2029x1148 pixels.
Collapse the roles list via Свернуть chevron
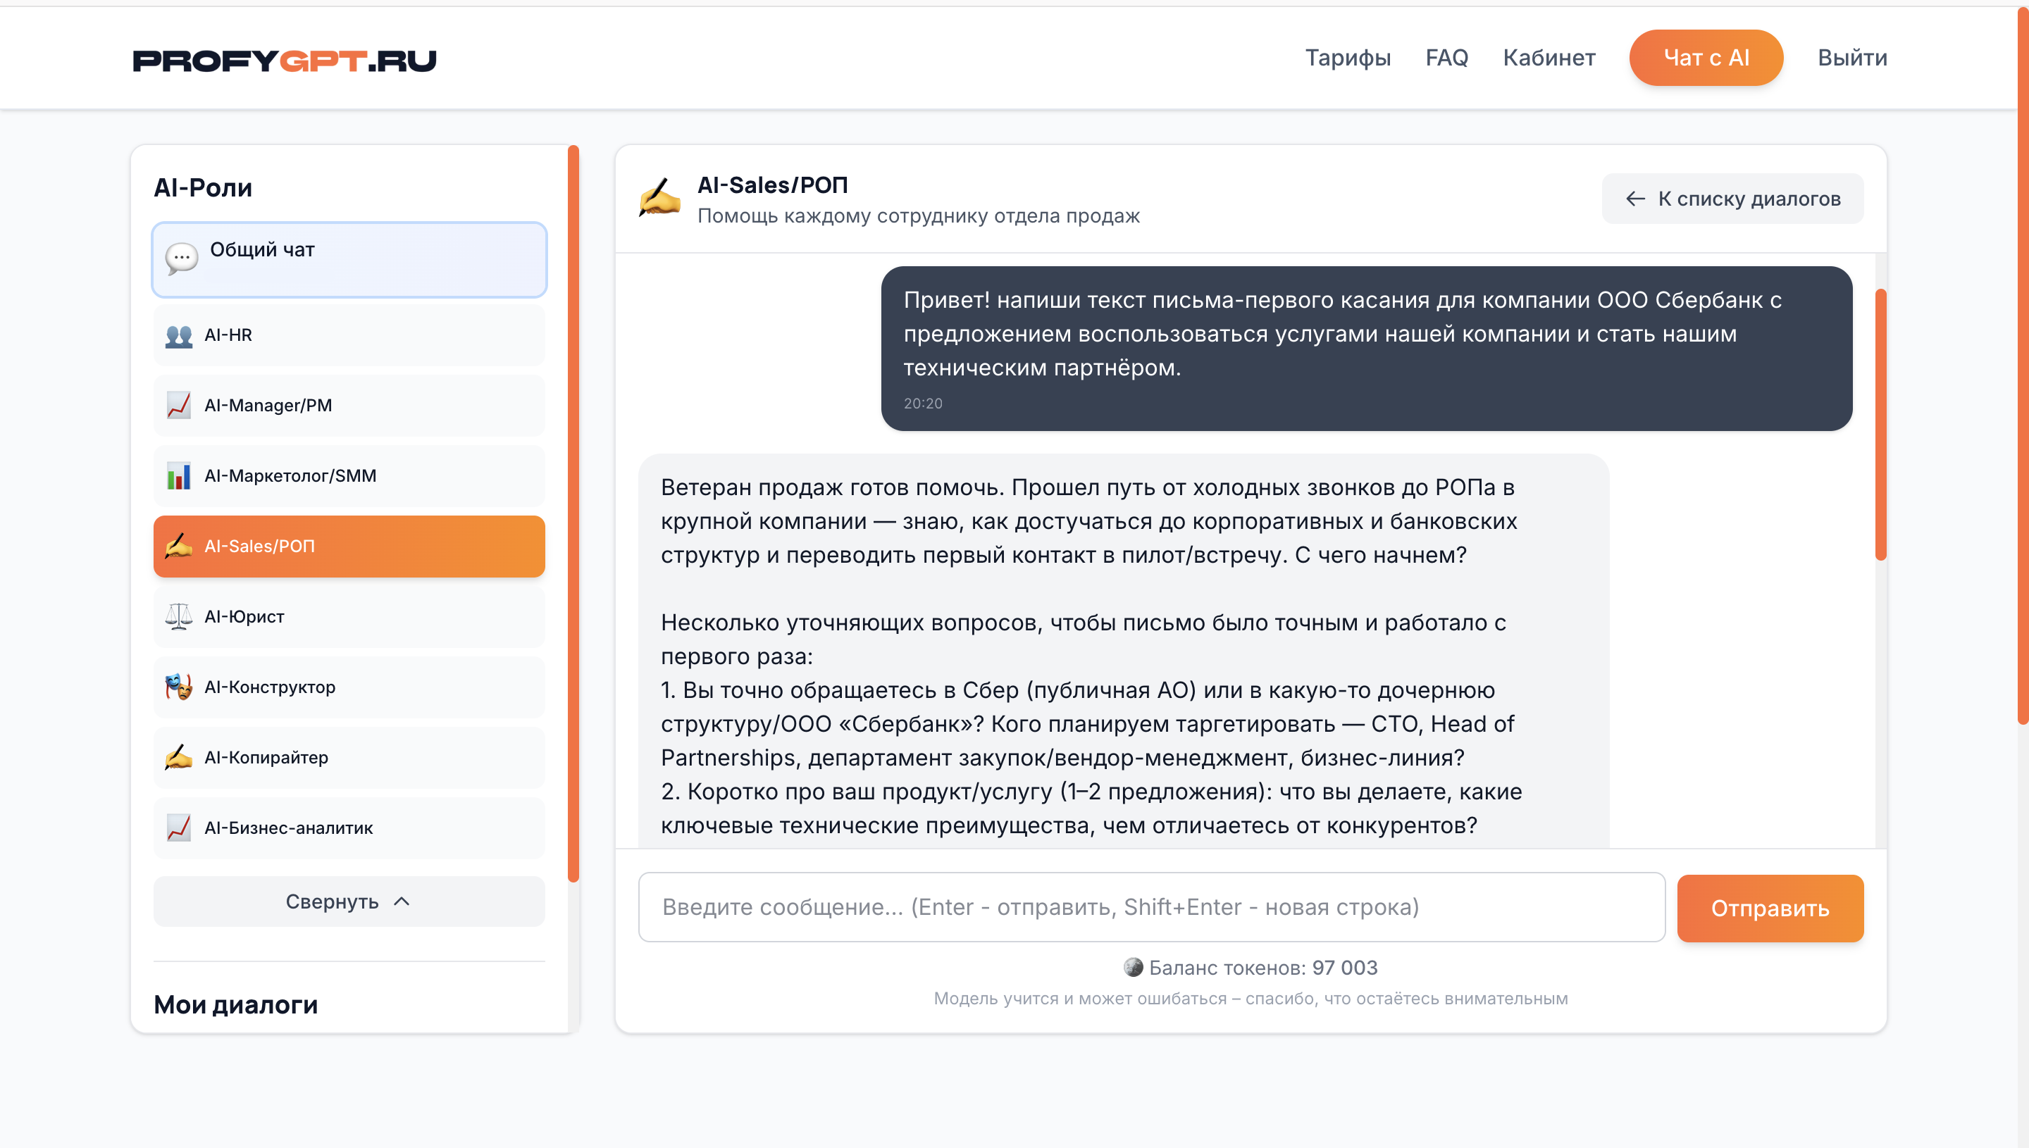401,901
